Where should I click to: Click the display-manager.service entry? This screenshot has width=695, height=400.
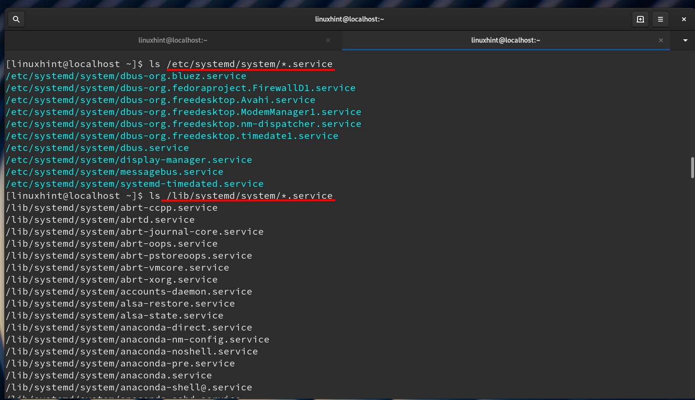pyautogui.click(x=129, y=160)
